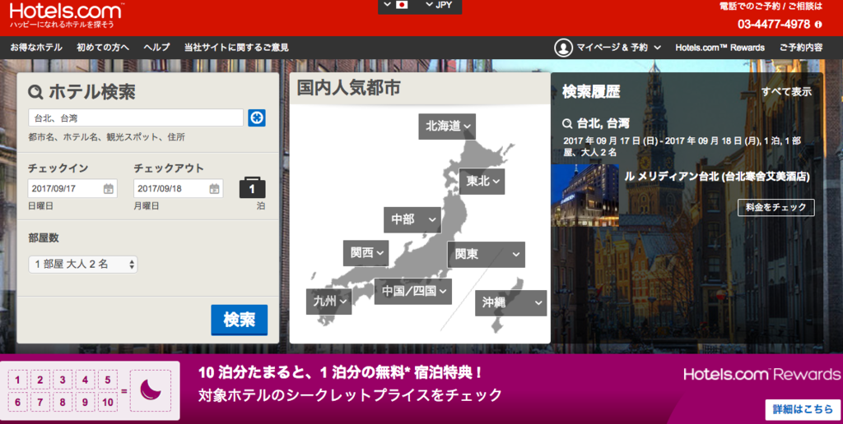
Task: Click stamp number 1 on rewards card
Action: 18,380
